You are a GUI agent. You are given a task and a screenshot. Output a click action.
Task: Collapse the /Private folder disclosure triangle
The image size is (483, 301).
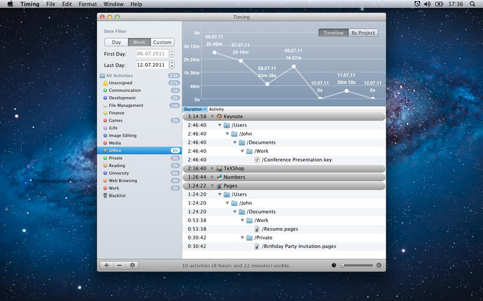click(x=242, y=238)
